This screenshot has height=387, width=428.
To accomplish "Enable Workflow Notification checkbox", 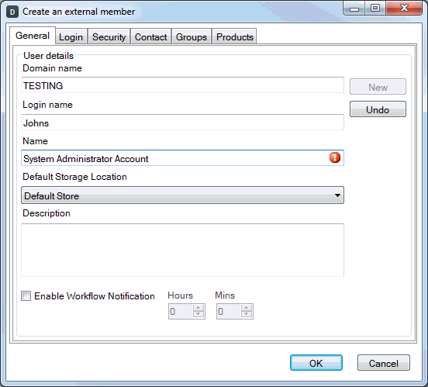I will (26, 296).
